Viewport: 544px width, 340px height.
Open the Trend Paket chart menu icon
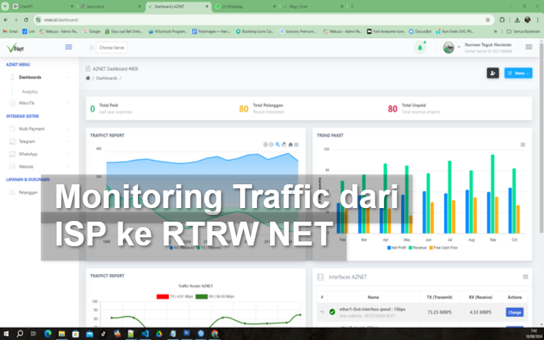click(523, 144)
